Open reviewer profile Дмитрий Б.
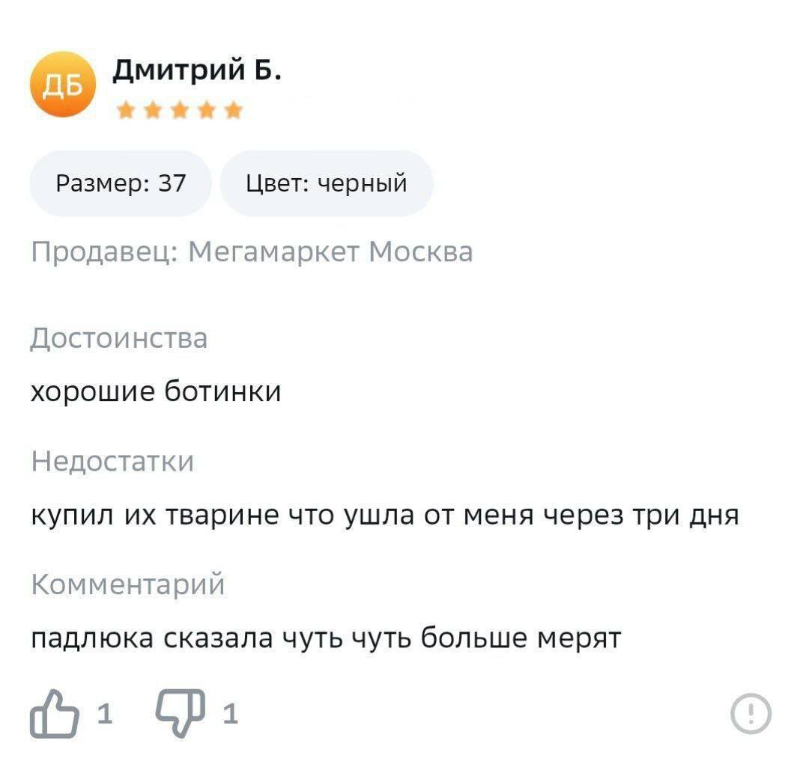Viewport: 809px width, 767px height. click(x=198, y=71)
